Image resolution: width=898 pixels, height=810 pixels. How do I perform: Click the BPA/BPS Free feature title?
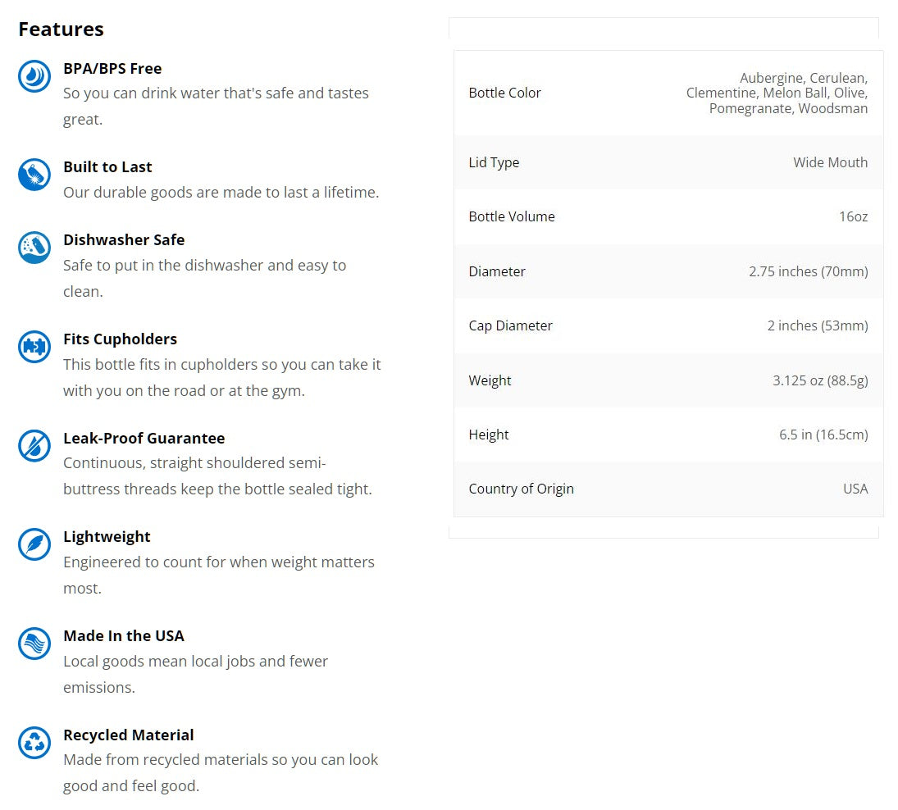pyautogui.click(x=112, y=69)
